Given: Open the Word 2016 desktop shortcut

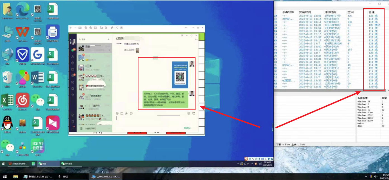Looking at the screenshot, I should (x=37, y=79).
